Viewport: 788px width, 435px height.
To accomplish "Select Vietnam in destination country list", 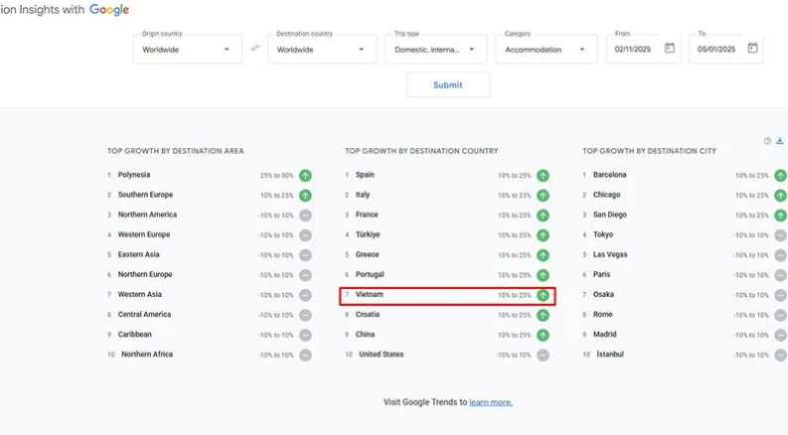I will [370, 295].
